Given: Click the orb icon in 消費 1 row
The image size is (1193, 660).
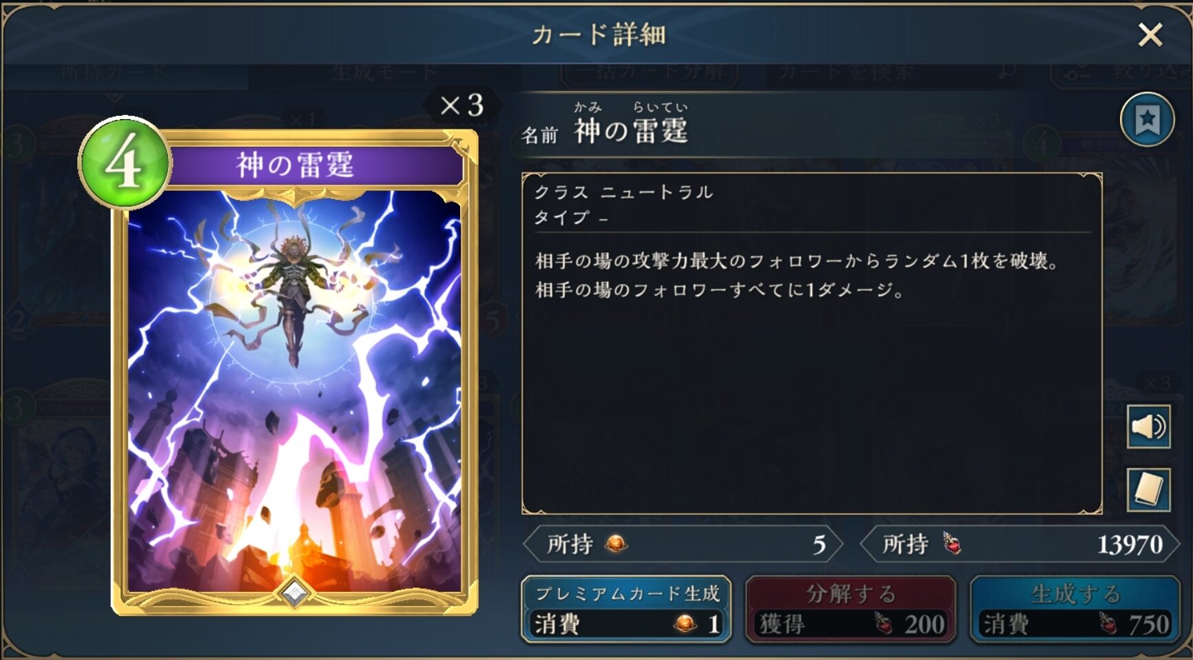Looking at the screenshot, I should [685, 624].
